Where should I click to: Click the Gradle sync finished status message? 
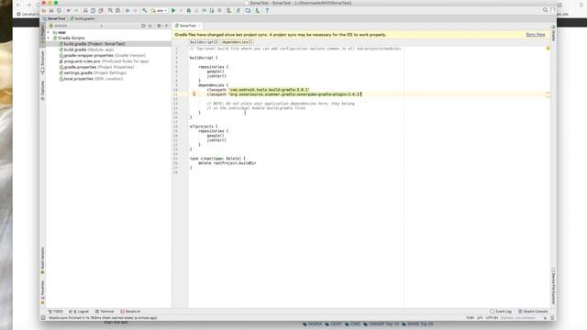103,318
